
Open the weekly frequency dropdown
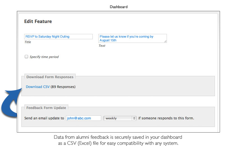(x=119, y=118)
